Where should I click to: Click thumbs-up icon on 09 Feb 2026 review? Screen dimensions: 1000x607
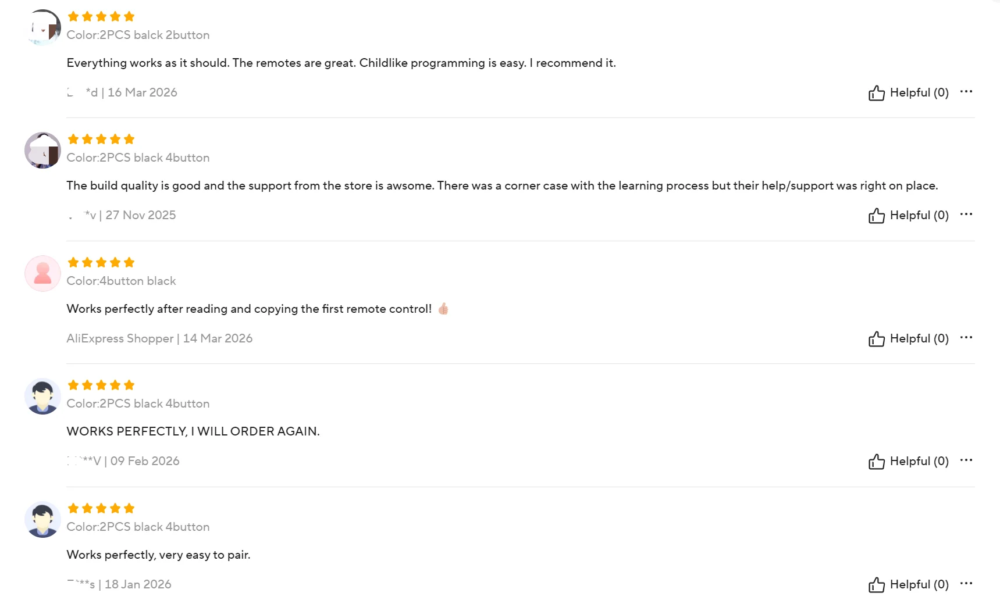click(876, 462)
